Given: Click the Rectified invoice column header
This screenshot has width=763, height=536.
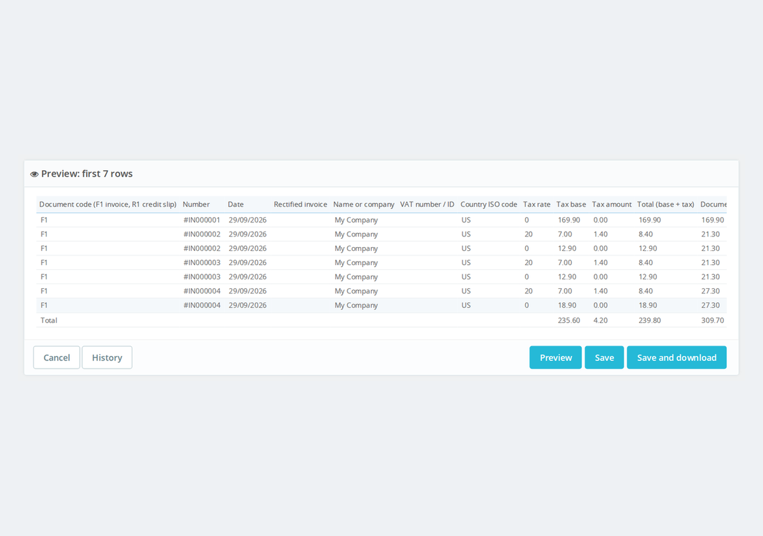Looking at the screenshot, I should (x=300, y=204).
